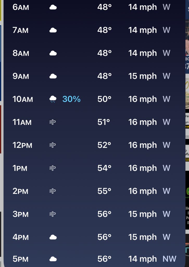The width and height of the screenshot is (189, 267).
Task: Click the 2PM time label
Action: (x=20, y=191)
